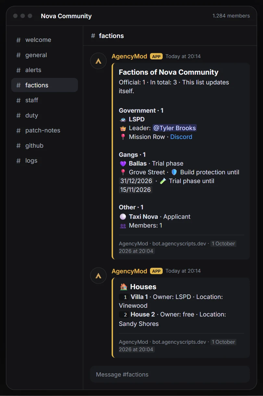Click the hash icon in the factions channel header
263x396 pixels.
[x=93, y=36]
